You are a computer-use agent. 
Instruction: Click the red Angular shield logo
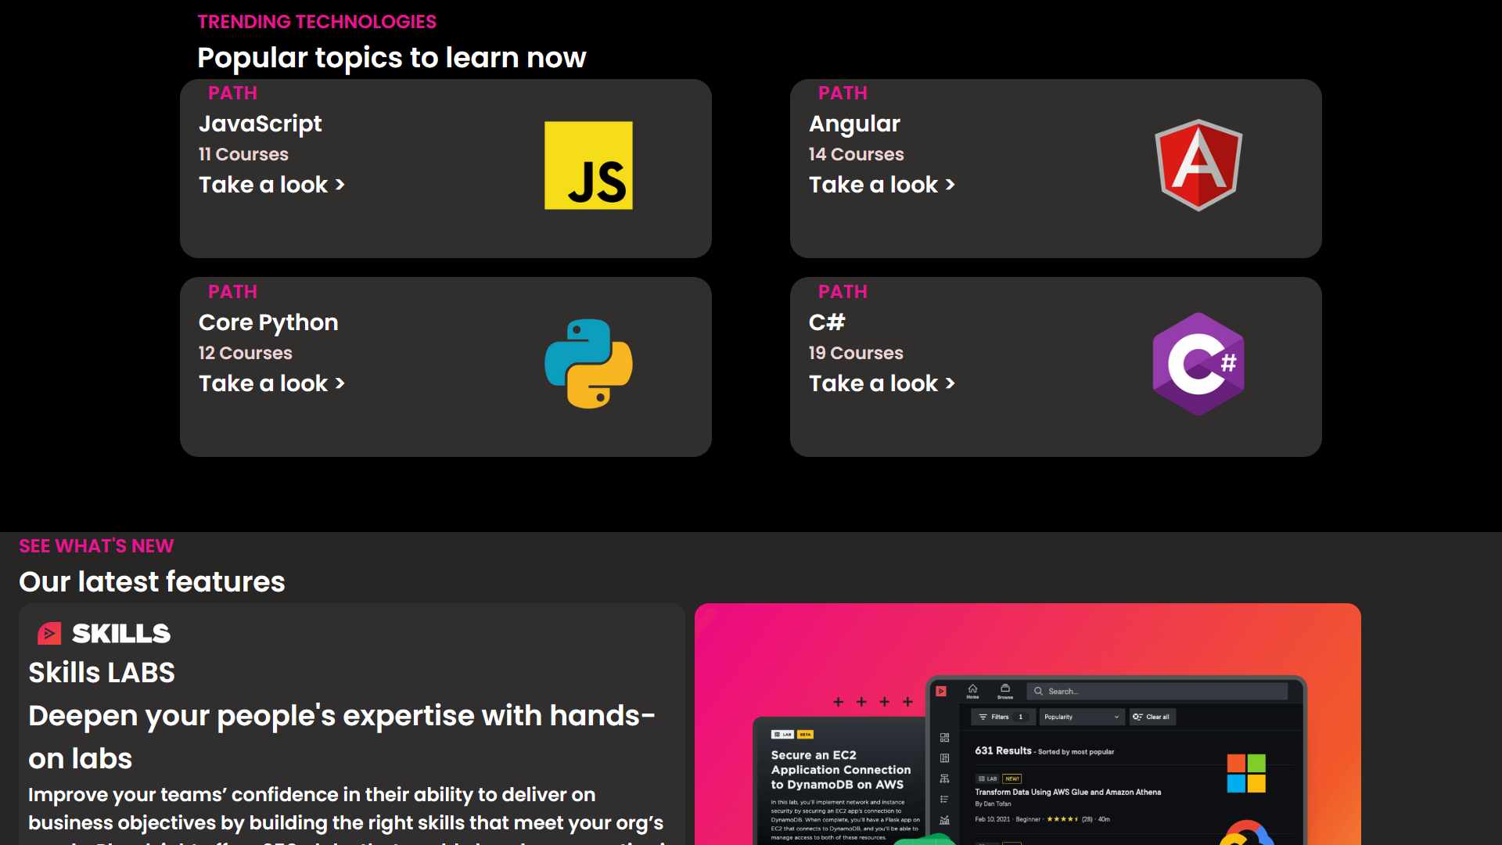1198,165
